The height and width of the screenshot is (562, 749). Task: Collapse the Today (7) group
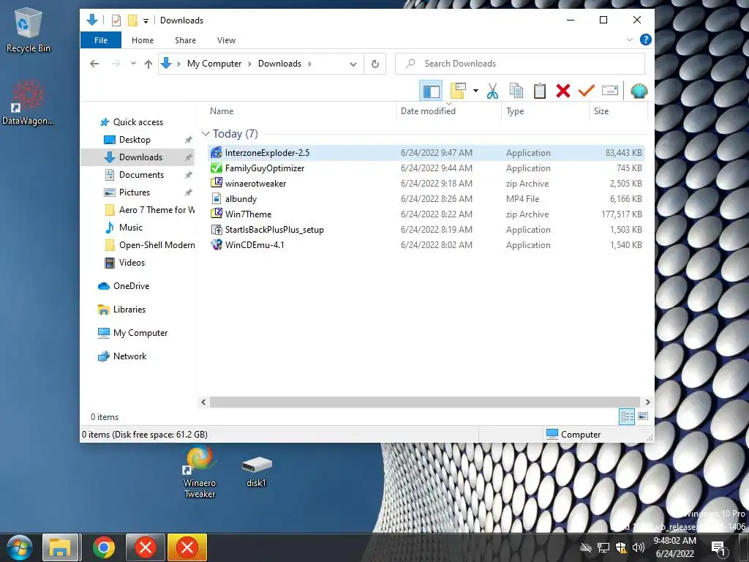(206, 134)
